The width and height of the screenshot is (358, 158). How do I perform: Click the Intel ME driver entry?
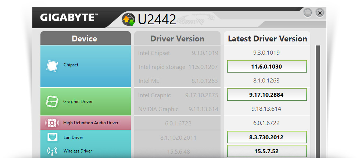coord(148,81)
